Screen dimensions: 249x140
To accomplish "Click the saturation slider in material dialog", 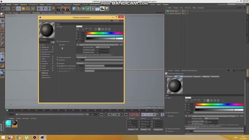I will tap(105, 36).
